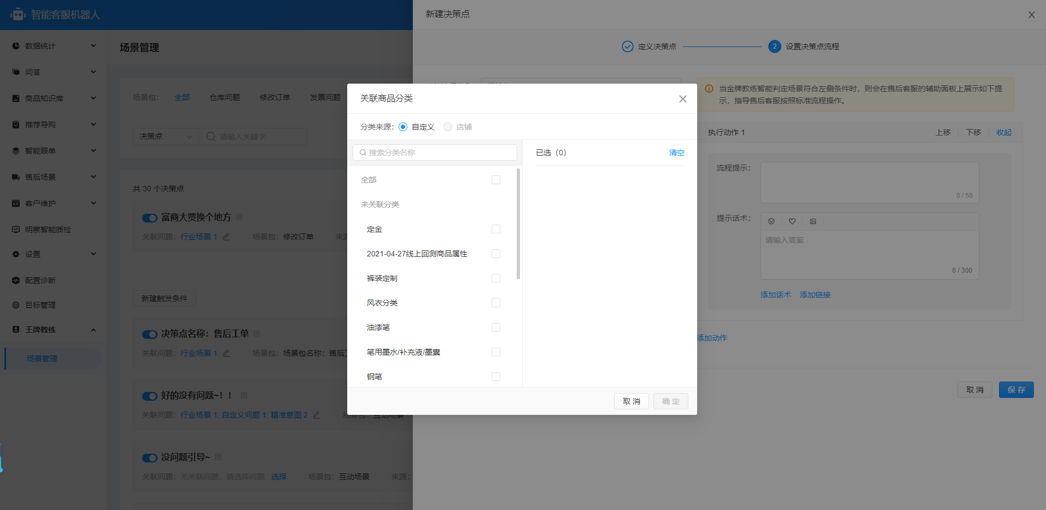Toggle the 决策点名称: 售后工单 switch
The image size is (1046, 510).
point(150,334)
